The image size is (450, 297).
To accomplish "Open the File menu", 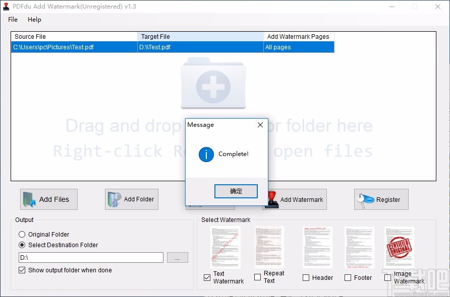I will tap(12, 20).
